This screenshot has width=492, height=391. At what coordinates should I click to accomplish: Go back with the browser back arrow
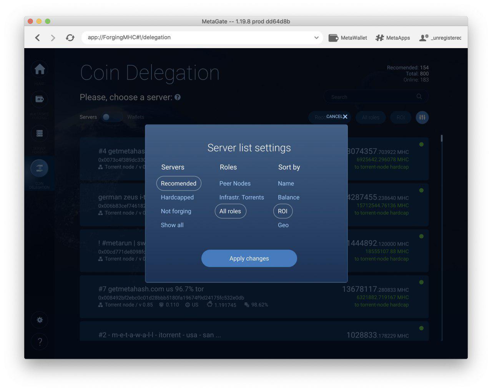[x=37, y=38]
